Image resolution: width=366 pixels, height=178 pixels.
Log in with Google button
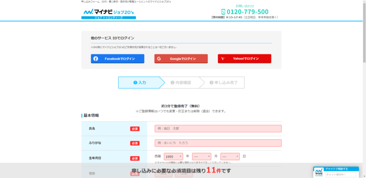coord(181,59)
